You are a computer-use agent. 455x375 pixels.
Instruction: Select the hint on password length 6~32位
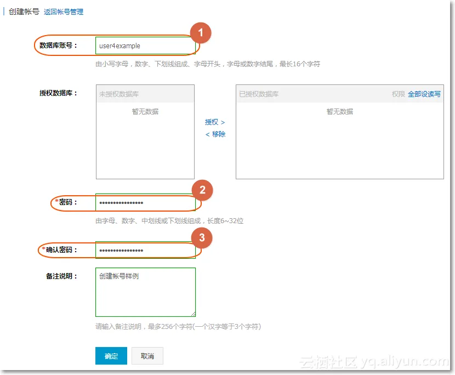(x=169, y=221)
